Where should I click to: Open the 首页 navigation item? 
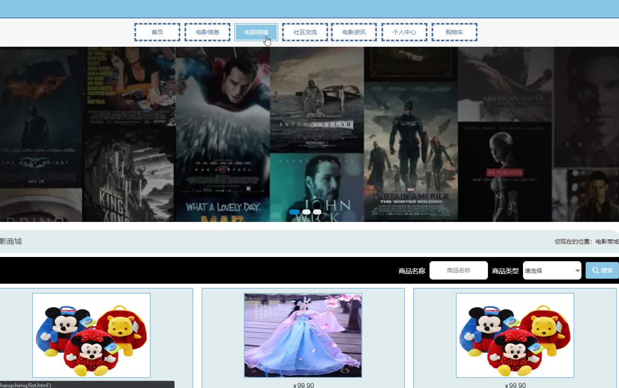(157, 32)
